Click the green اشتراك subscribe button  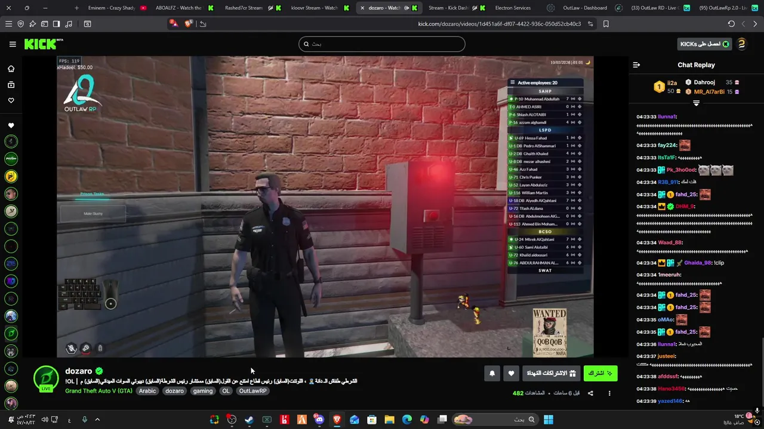(600, 374)
